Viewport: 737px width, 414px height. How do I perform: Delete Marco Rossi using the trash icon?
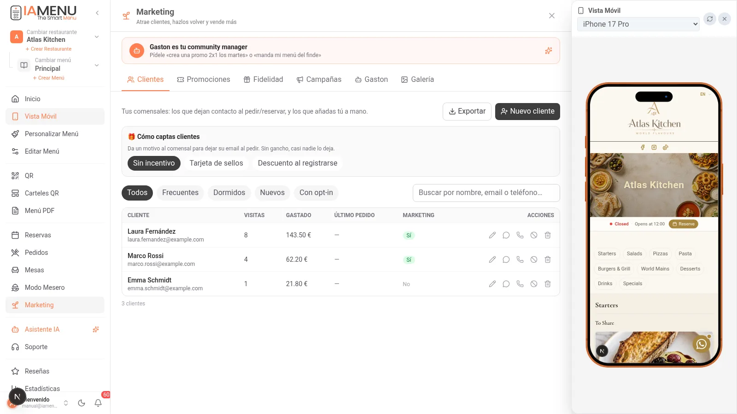coord(548,259)
